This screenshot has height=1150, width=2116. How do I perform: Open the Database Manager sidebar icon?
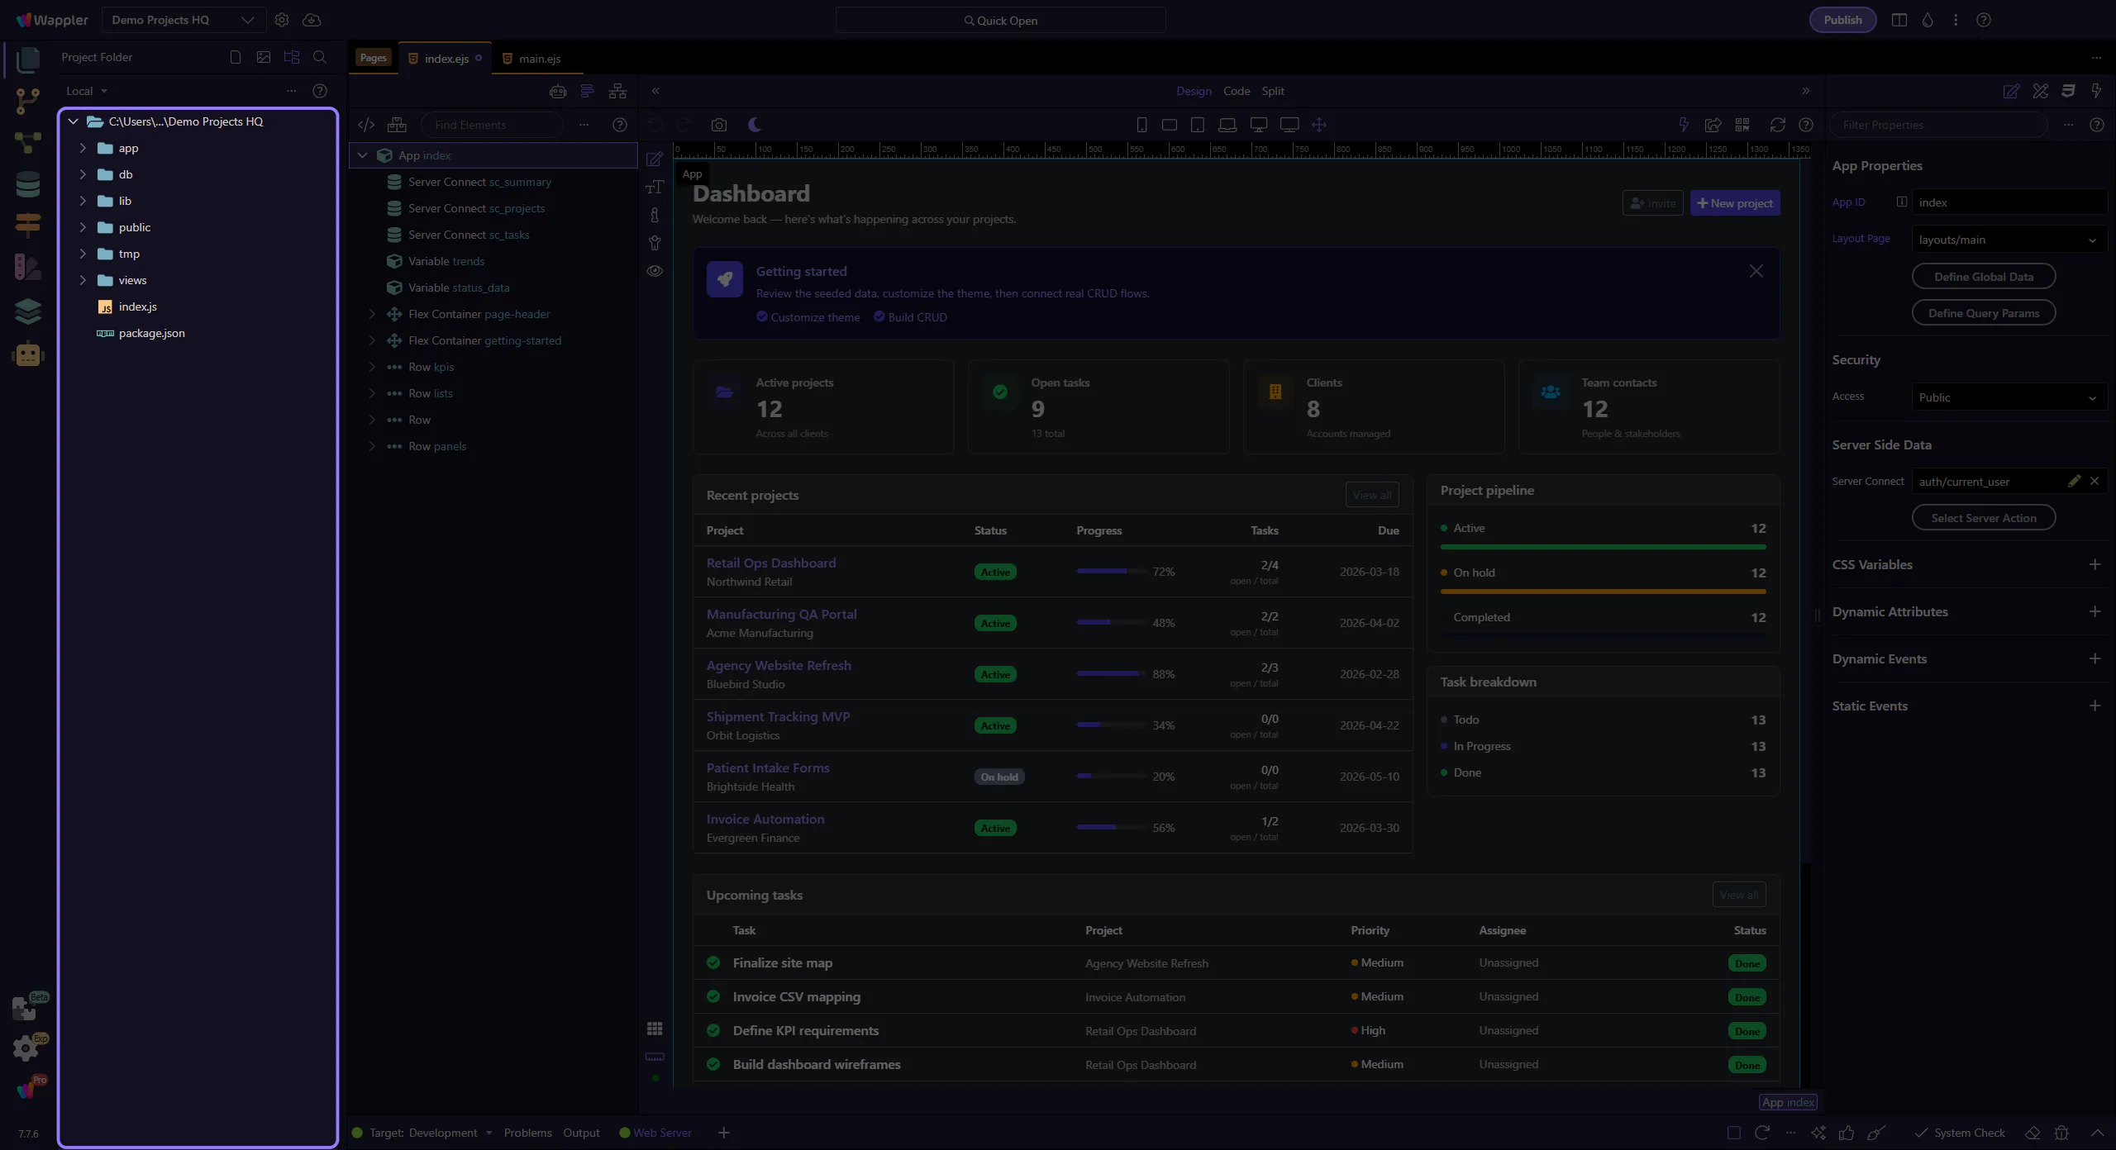(27, 184)
